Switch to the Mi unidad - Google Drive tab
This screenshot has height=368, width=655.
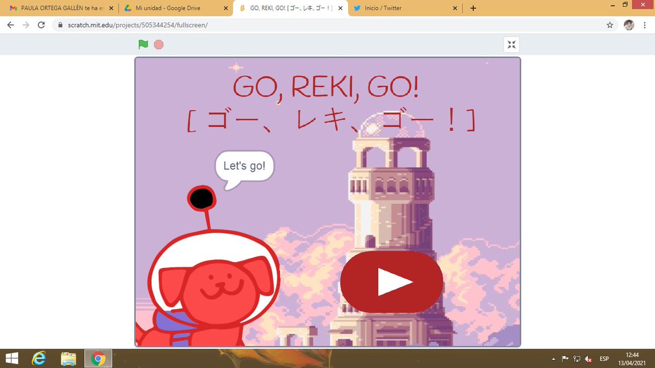point(175,8)
